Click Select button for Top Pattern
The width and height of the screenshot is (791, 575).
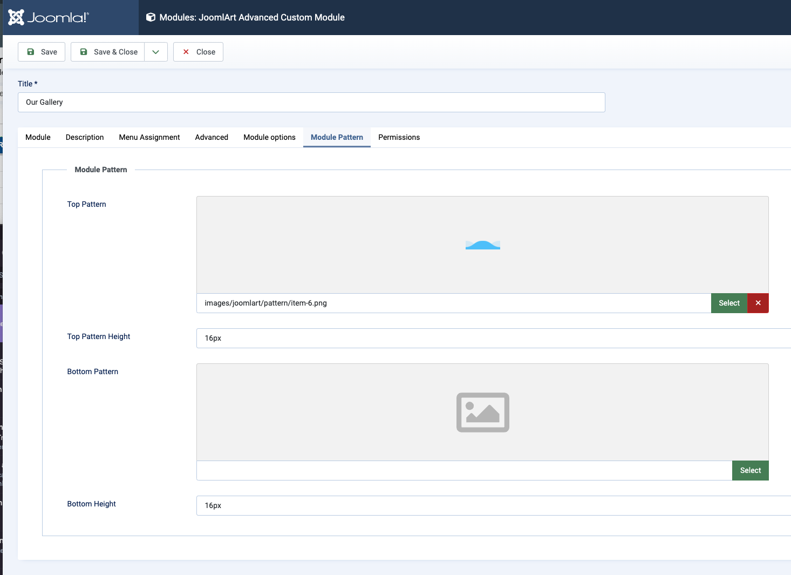click(x=729, y=303)
